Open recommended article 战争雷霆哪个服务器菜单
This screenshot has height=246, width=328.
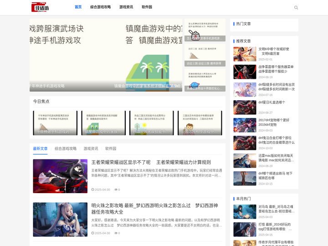(x=276, y=69)
